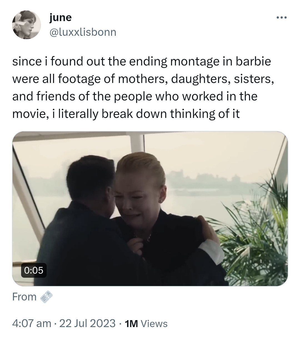Click the ticket emoji video source icon

pos(46,297)
